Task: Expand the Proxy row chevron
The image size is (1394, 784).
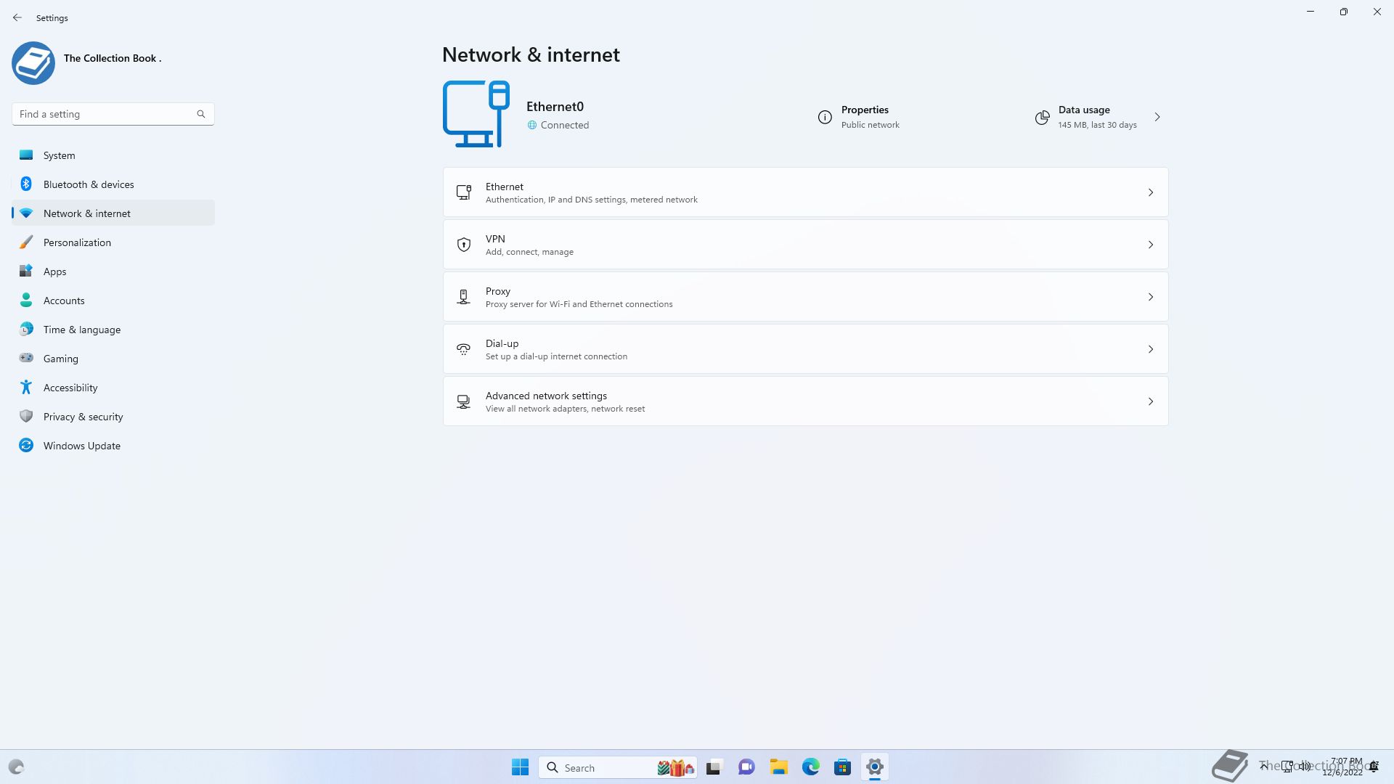Action: [x=1151, y=297]
